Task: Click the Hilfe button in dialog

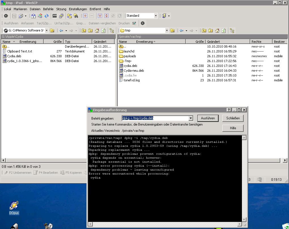Action: click(x=233, y=128)
